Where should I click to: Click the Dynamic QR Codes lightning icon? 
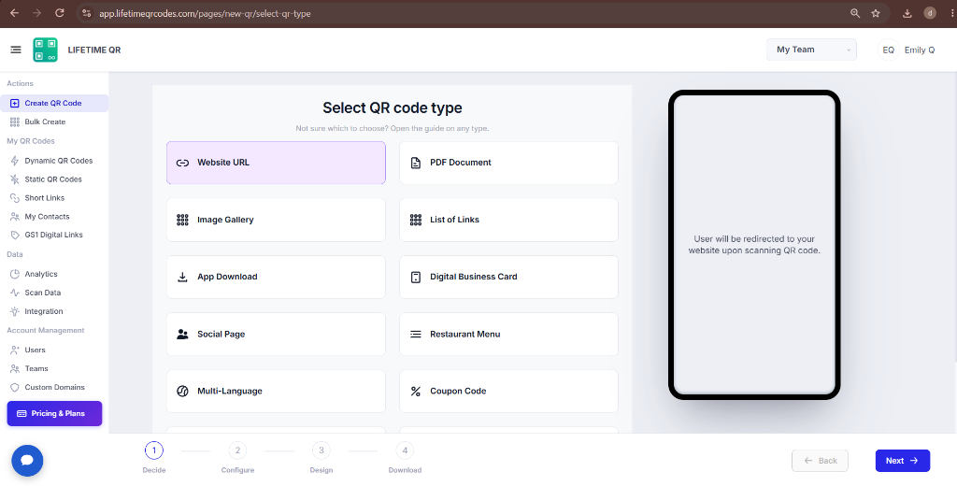[15, 161]
